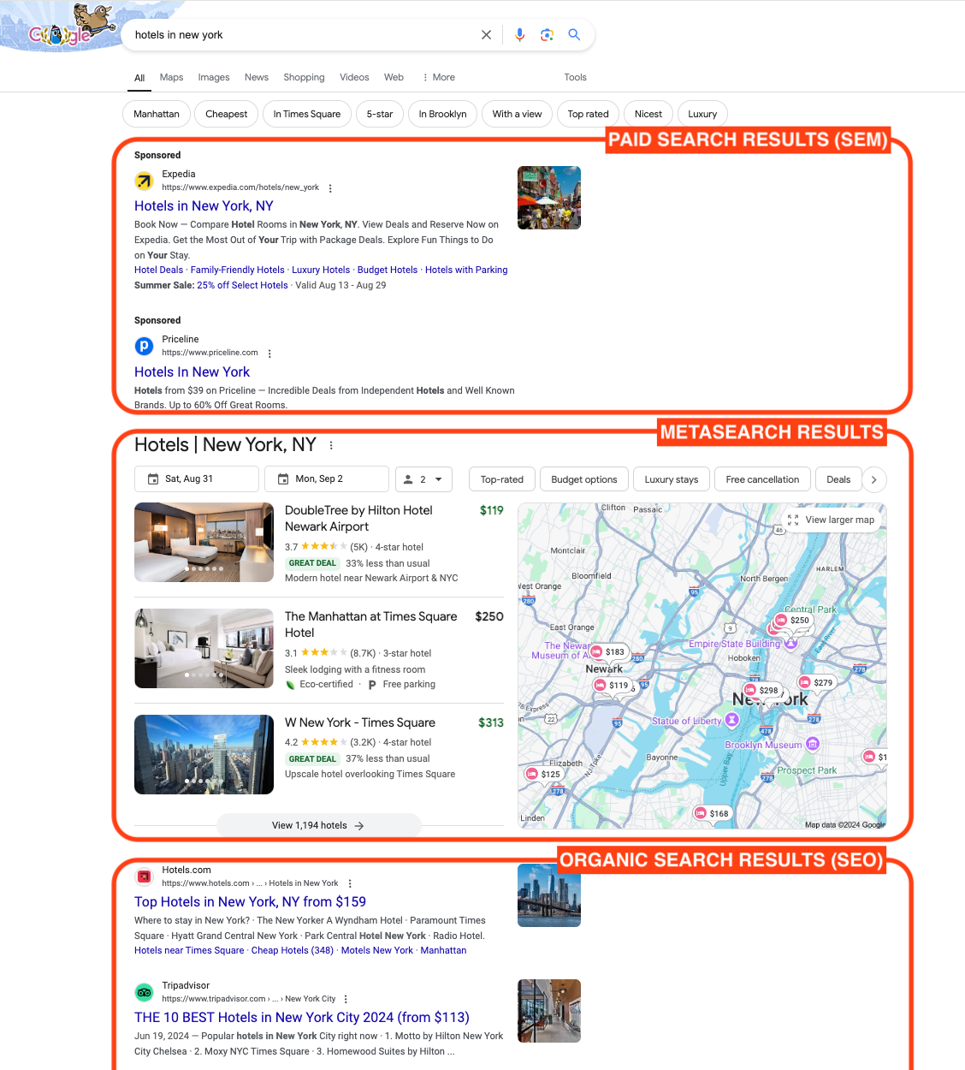Start voice search with microphone icon
The image size is (965, 1070).
(x=519, y=35)
